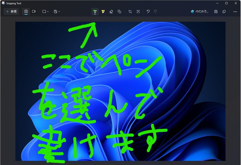Select the Ballpoint pen tool
The height and width of the screenshot is (165, 241).
[x=95, y=12]
